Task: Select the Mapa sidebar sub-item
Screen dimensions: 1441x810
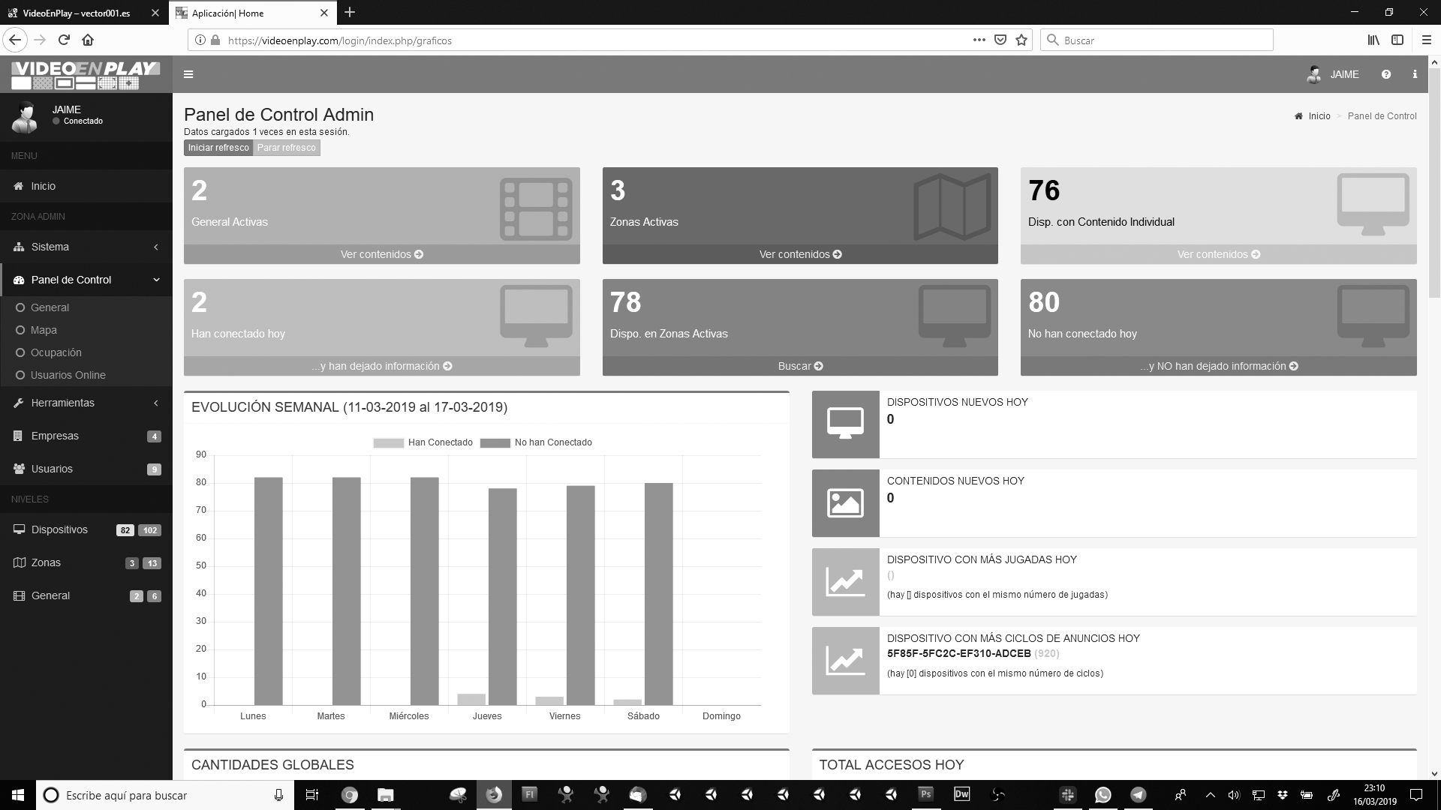Action: click(x=44, y=330)
